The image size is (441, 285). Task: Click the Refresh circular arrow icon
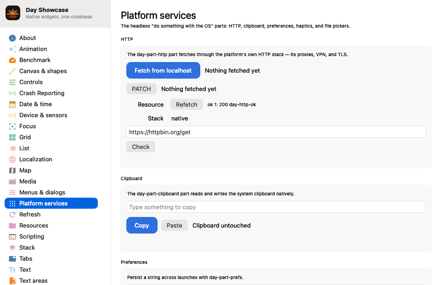point(12,215)
